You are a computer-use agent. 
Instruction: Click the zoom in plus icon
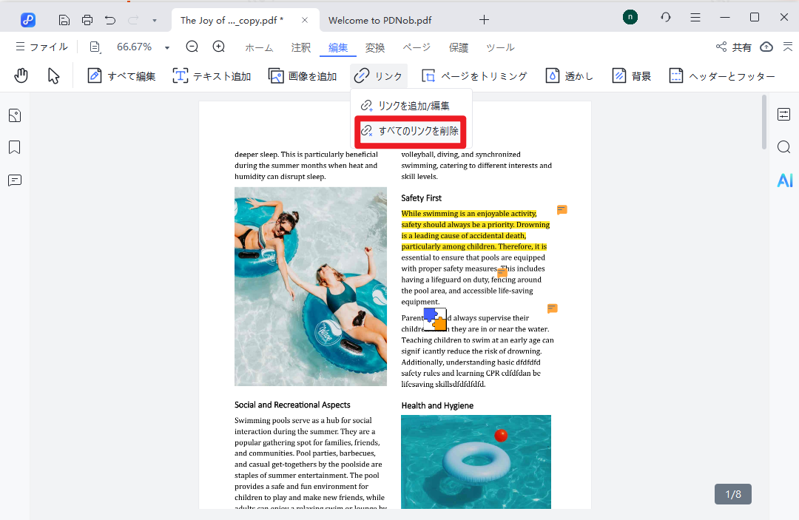point(219,47)
